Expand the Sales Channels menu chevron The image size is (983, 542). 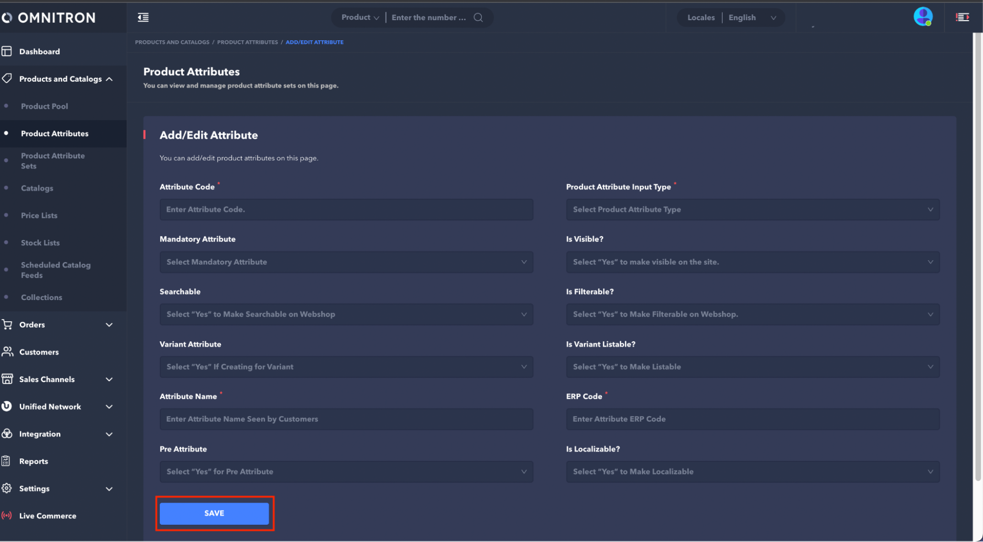[109, 379]
